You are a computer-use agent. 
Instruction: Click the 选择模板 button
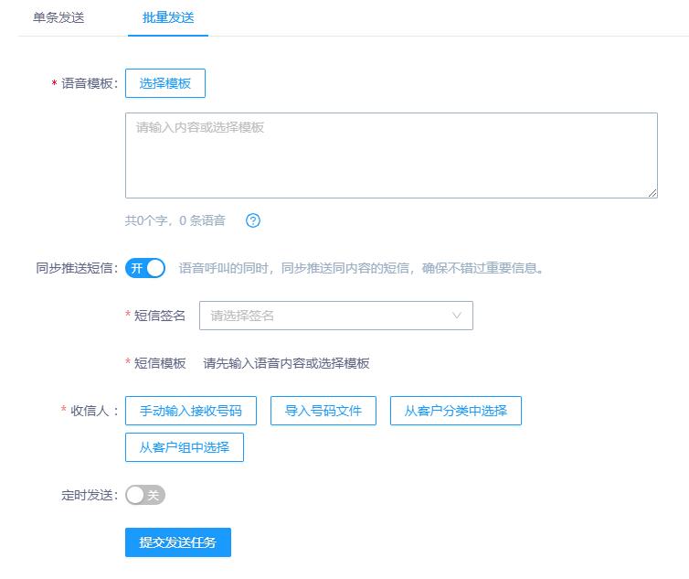pos(165,83)
